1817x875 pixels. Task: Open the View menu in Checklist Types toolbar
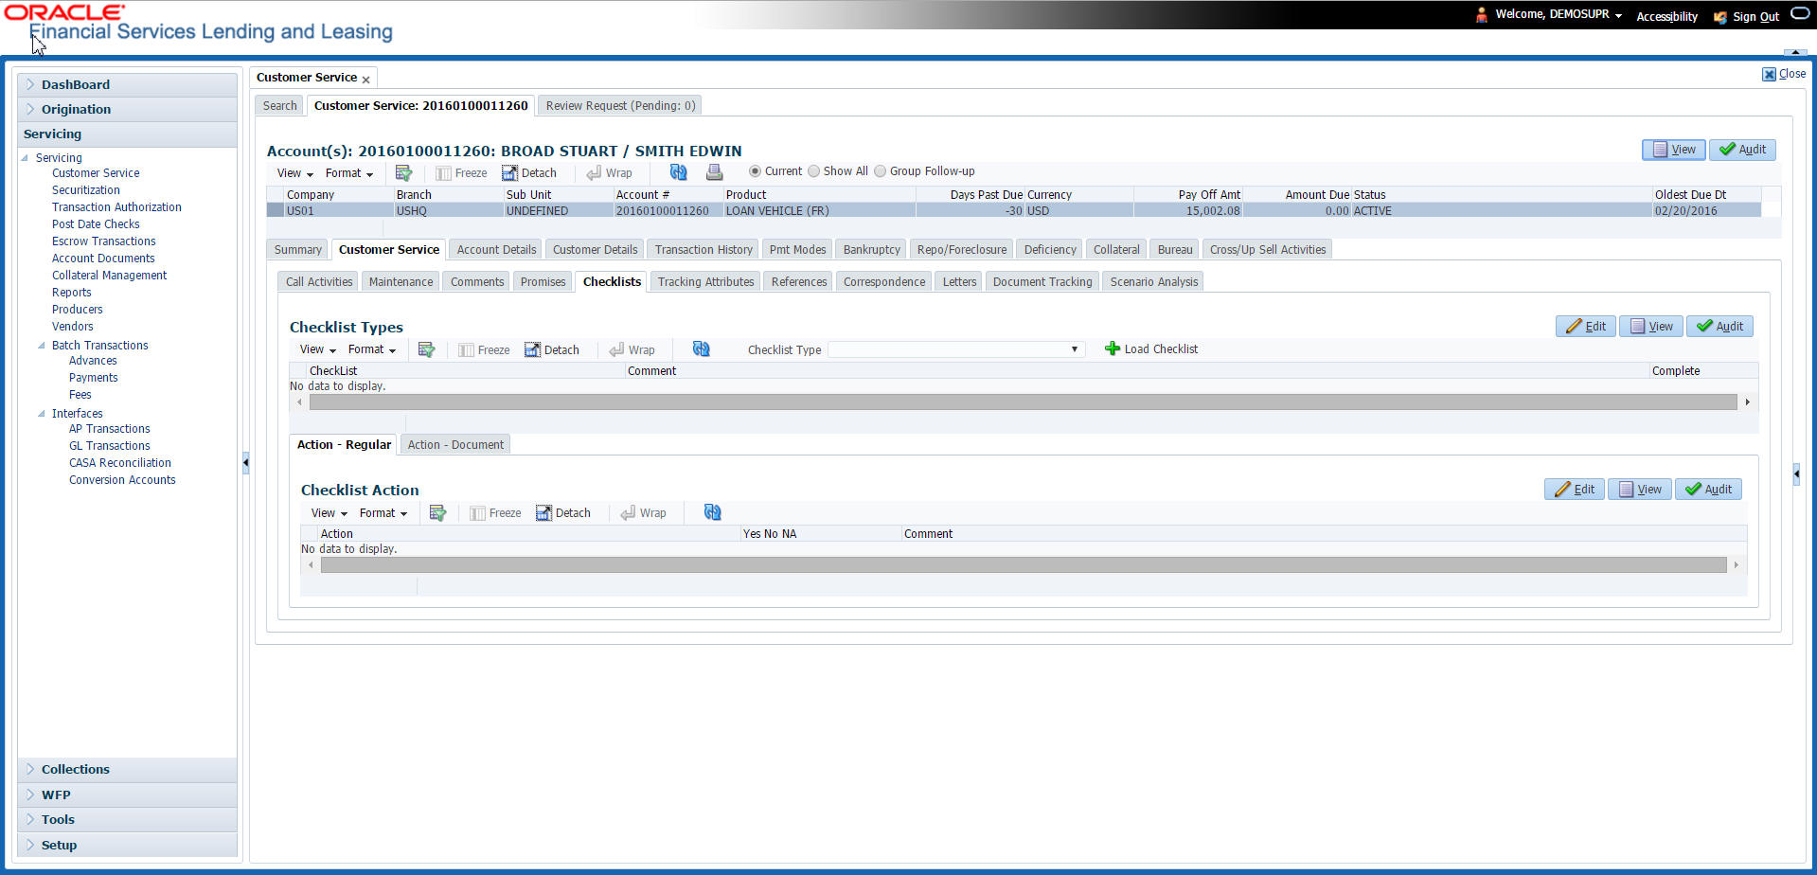(317, 349)
